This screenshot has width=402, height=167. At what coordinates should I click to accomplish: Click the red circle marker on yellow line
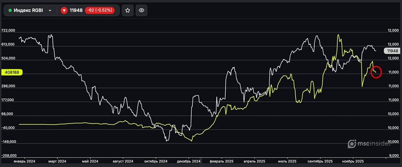point(375,72)
